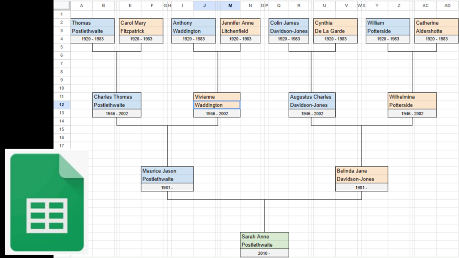
Task: Select row 4 header
Action: coord(62,39)
